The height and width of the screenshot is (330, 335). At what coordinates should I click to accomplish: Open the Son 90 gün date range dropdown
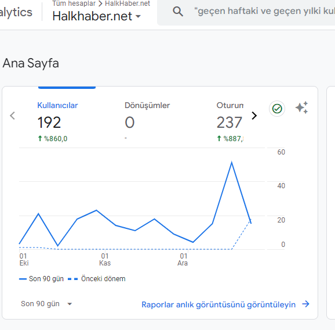[x=46, y=304]
